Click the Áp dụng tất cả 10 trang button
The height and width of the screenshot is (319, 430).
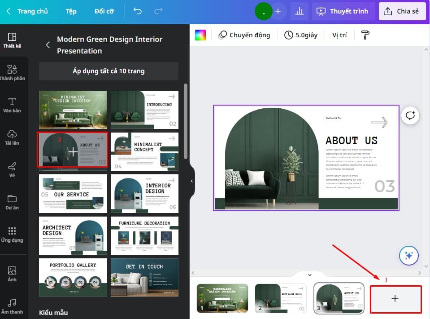point(109,71)
